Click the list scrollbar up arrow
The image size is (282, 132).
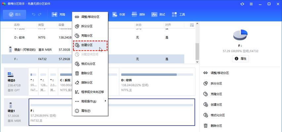[x=197, y=23]
